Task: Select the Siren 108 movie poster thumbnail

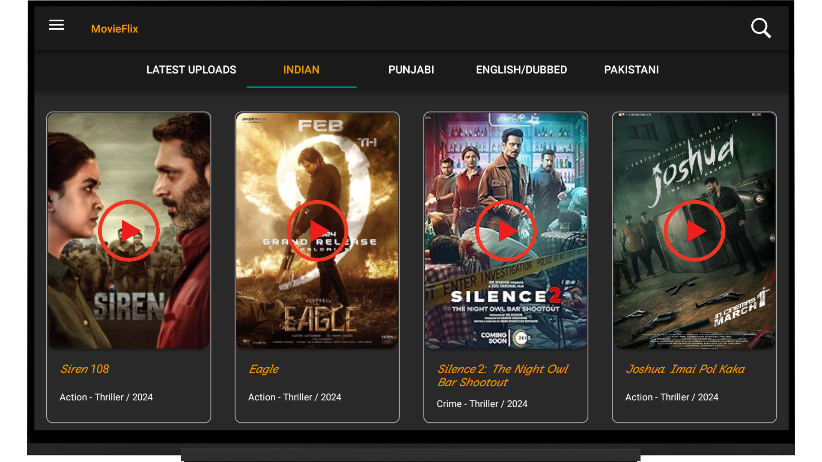Action: (x=128, y=230)
